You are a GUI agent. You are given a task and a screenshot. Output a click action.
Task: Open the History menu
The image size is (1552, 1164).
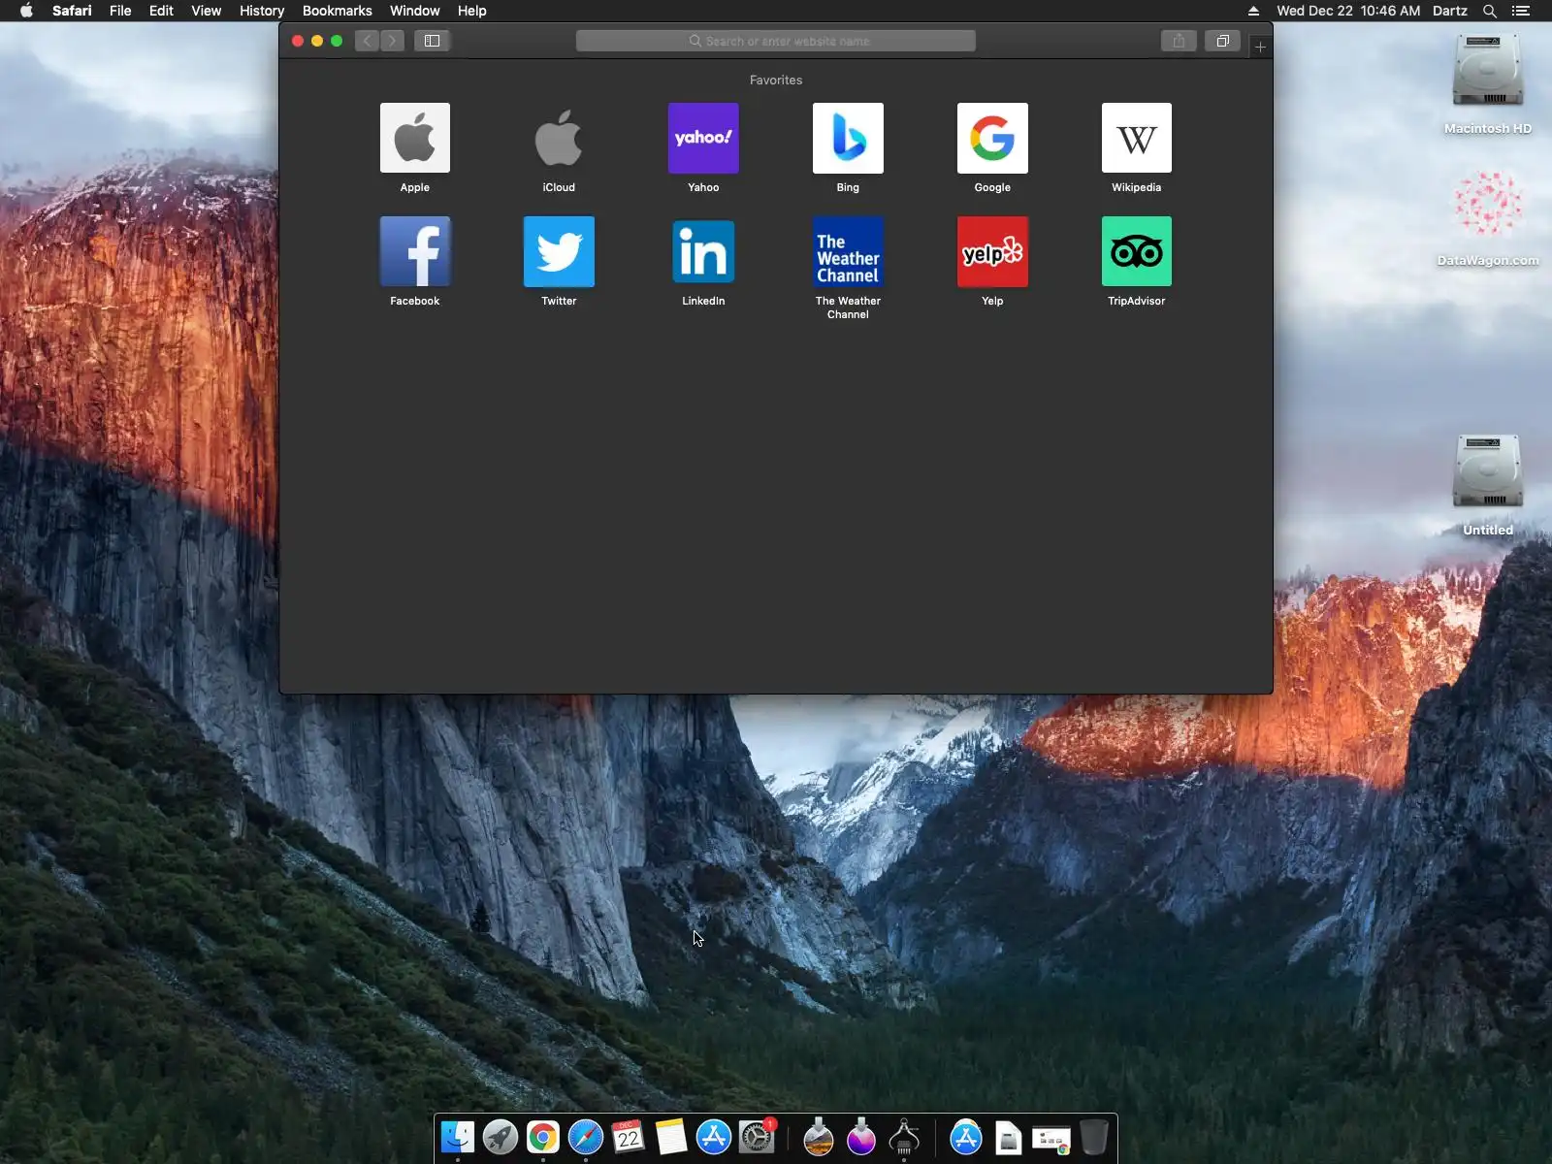coord(262,11)
